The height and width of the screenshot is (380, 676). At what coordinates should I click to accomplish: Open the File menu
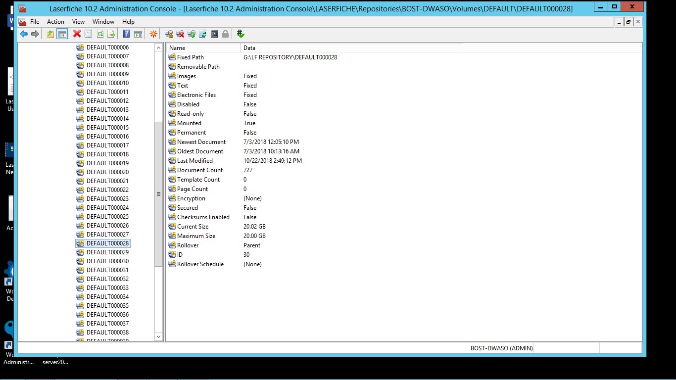click(x=35, y=22)
